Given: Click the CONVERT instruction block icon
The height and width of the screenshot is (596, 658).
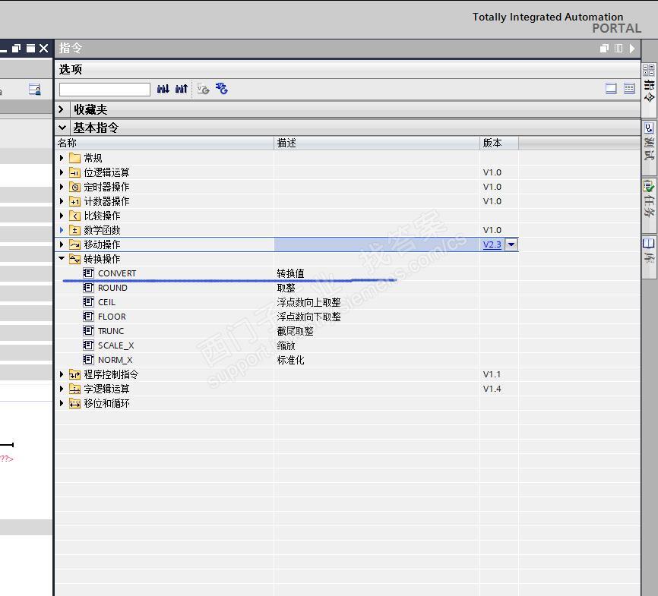Looking at the screenshot, I should (88, 273).
